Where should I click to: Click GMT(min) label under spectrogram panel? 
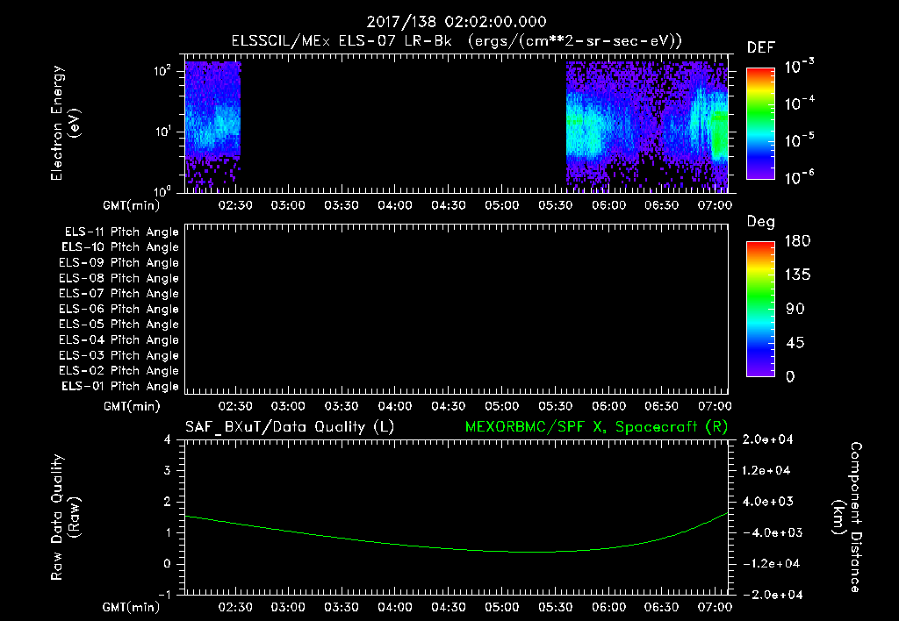click(x=132, y=205)
